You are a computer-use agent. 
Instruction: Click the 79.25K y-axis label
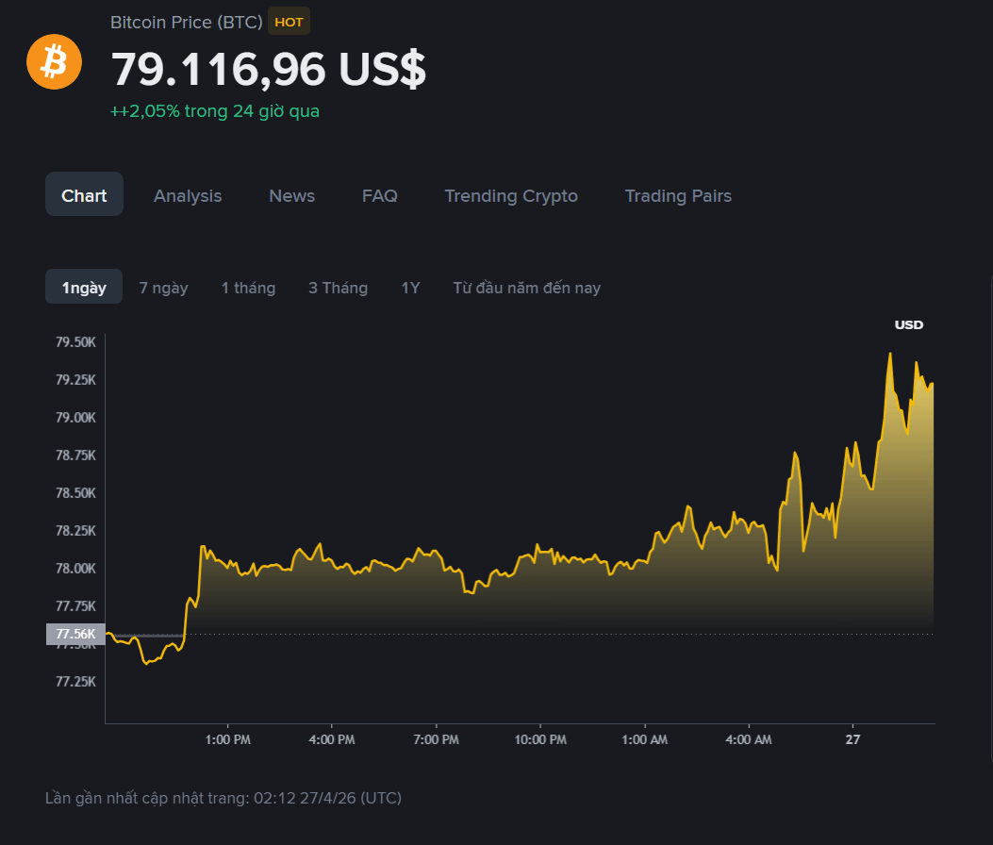[x=75, y=380]
